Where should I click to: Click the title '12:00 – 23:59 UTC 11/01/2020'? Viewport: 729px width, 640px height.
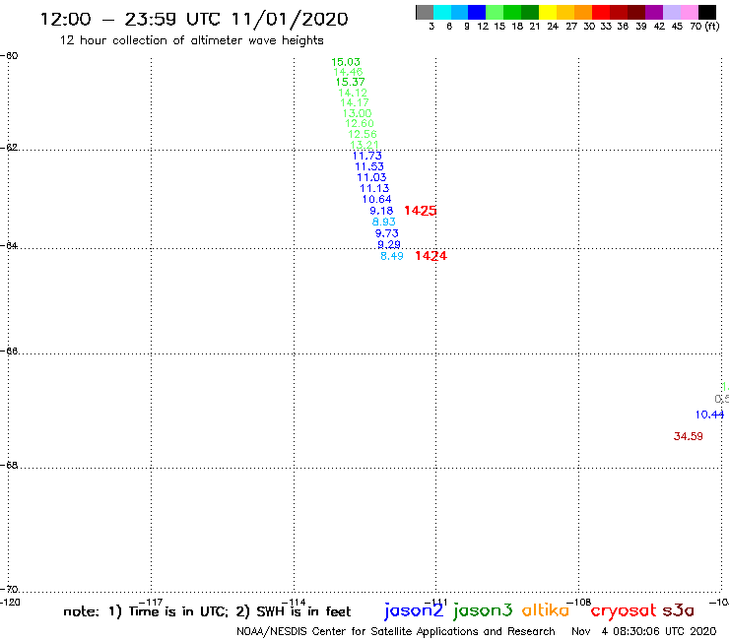(194, 19)
